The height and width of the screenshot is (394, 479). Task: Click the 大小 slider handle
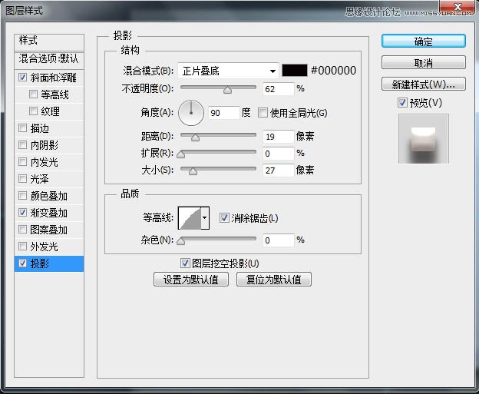coord(193,171)
